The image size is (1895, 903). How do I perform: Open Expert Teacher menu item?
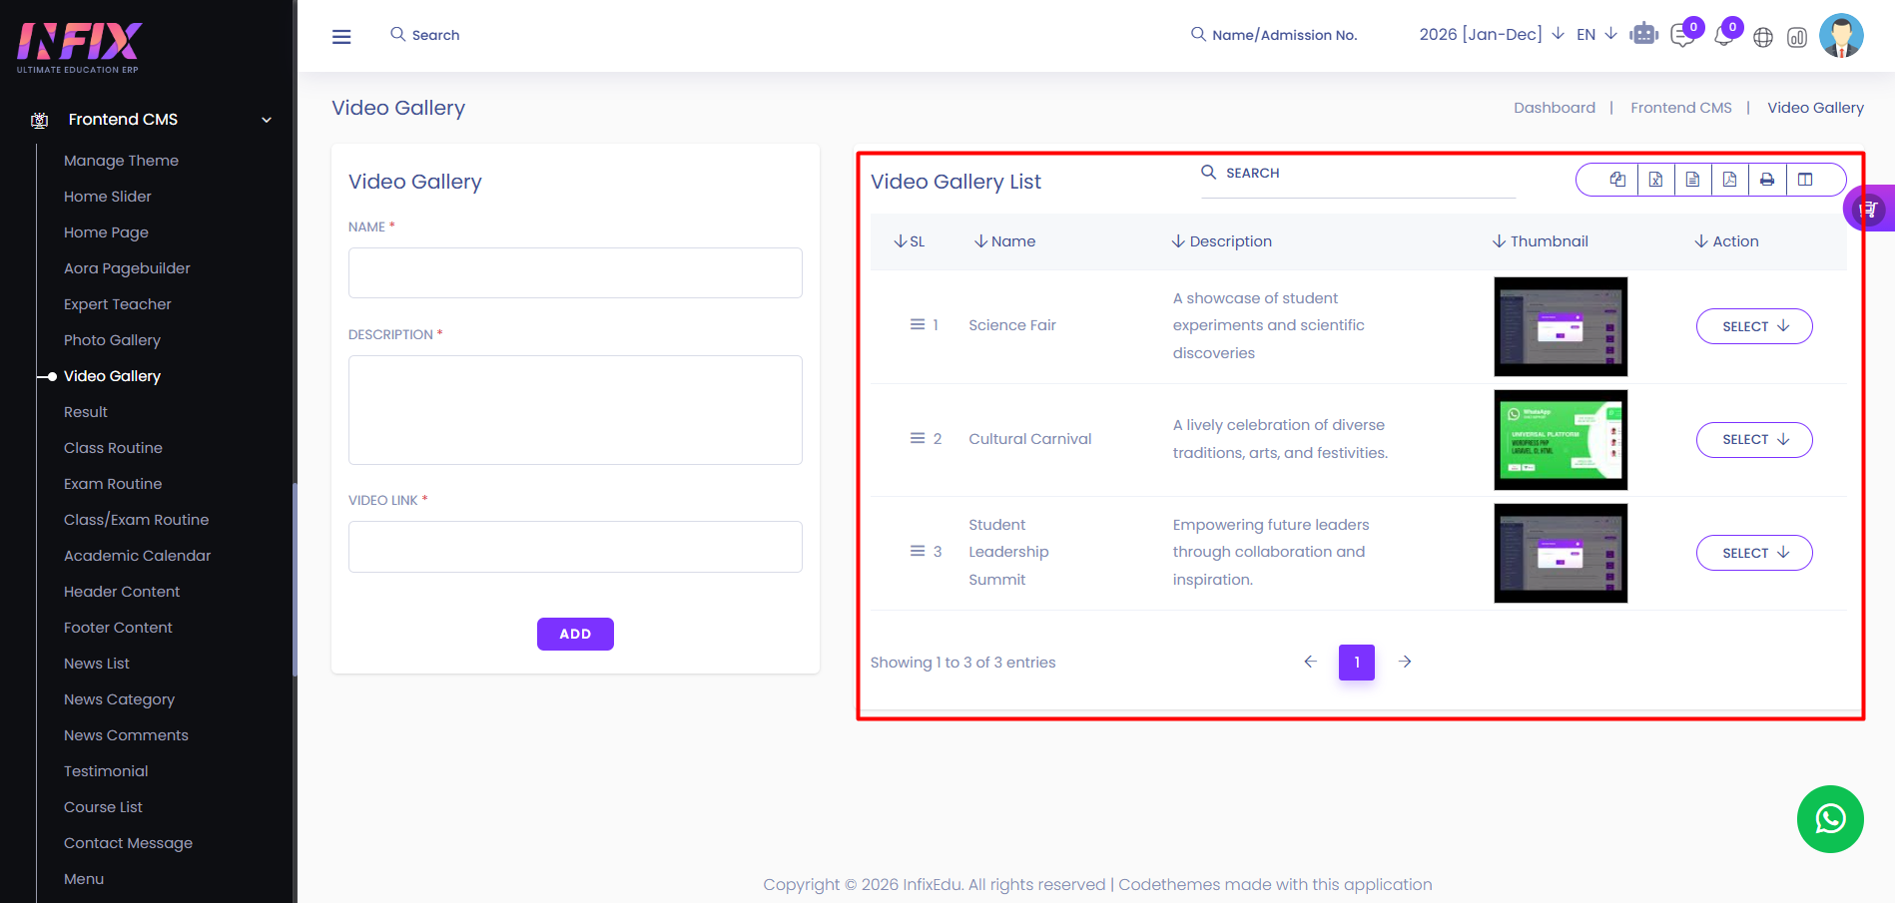118,304
